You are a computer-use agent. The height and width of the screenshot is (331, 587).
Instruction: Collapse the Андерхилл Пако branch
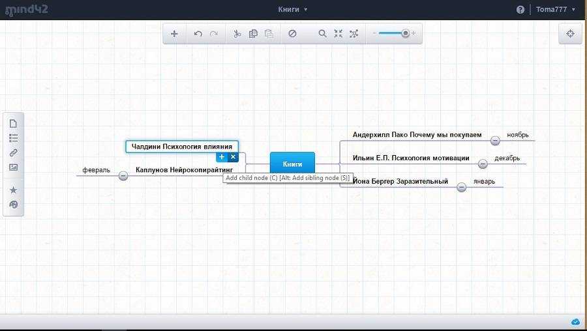[495, 140]
